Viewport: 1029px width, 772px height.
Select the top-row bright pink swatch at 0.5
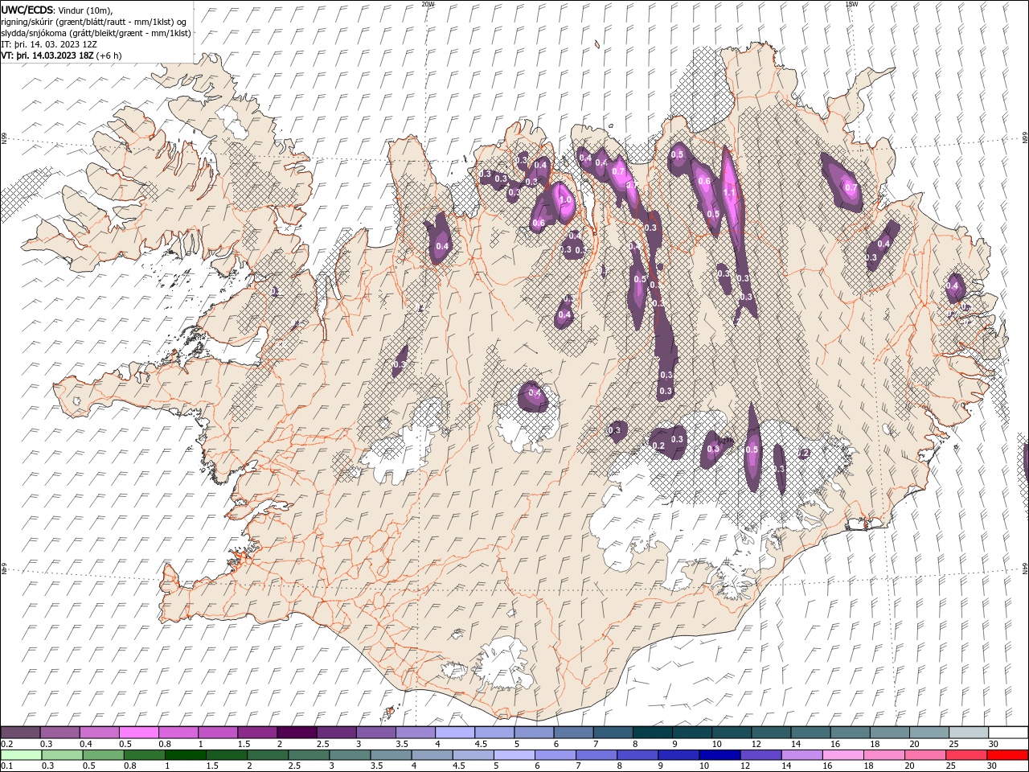138,733
